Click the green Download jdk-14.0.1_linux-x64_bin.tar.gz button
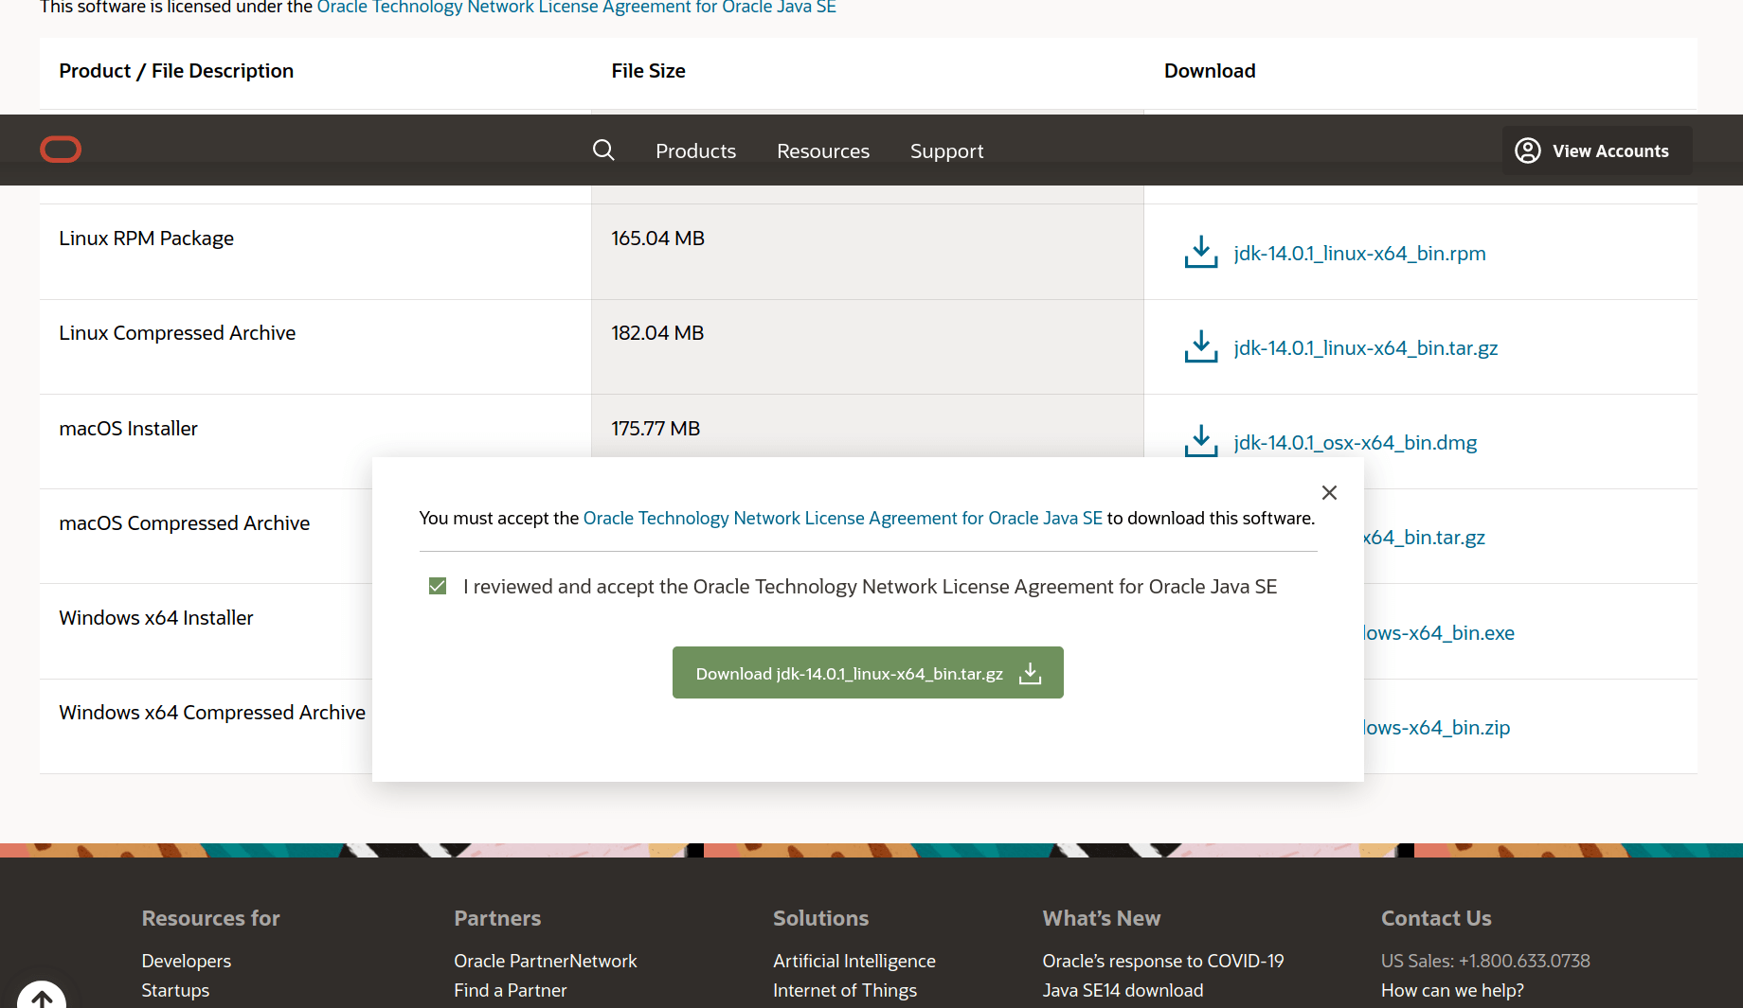1743x1008 pixels. [x=868, y=673]
